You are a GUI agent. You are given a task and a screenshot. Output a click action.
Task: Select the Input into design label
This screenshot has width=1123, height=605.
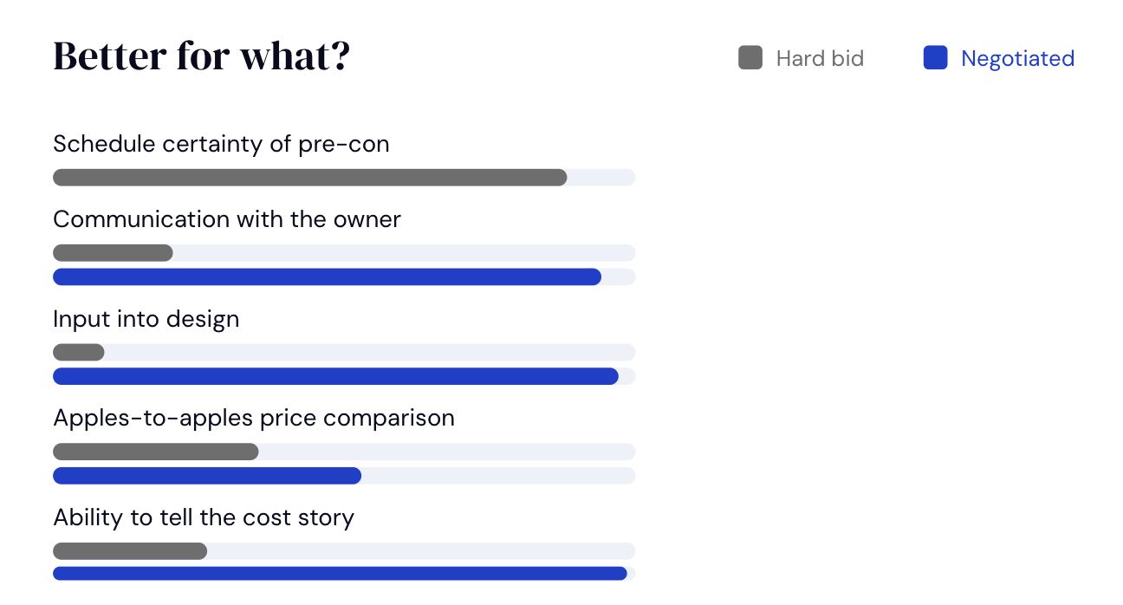point(146,319)
